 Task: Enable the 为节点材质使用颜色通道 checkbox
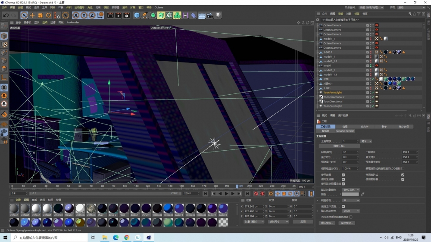[351, 217]
